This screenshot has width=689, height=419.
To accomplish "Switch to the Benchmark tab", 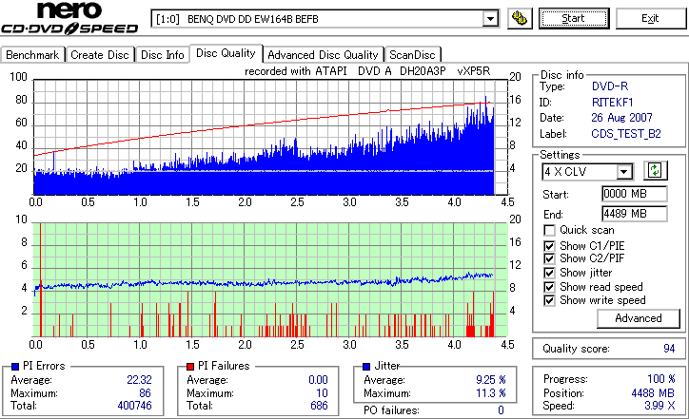I will [32, 55].
